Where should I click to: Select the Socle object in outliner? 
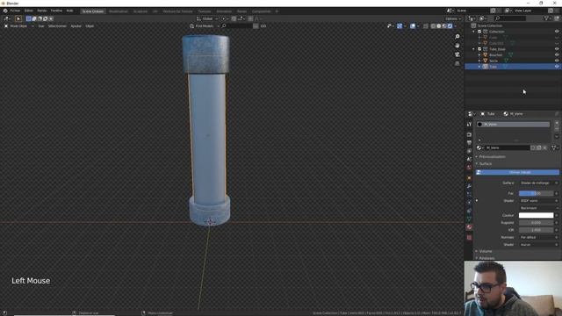[x=494, y=61]
